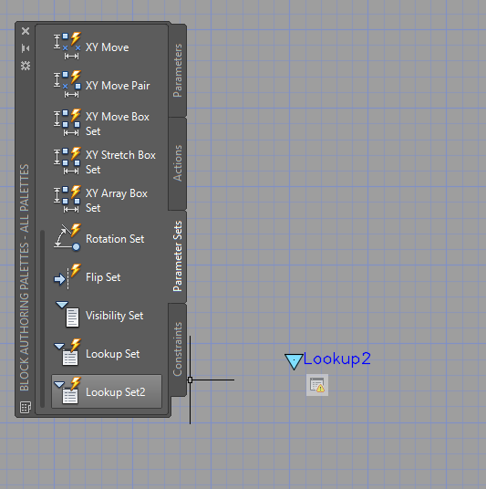Select the XY Move parameter set icon
The width and height of the screenshot is (486, 489).
click(67, 46)
